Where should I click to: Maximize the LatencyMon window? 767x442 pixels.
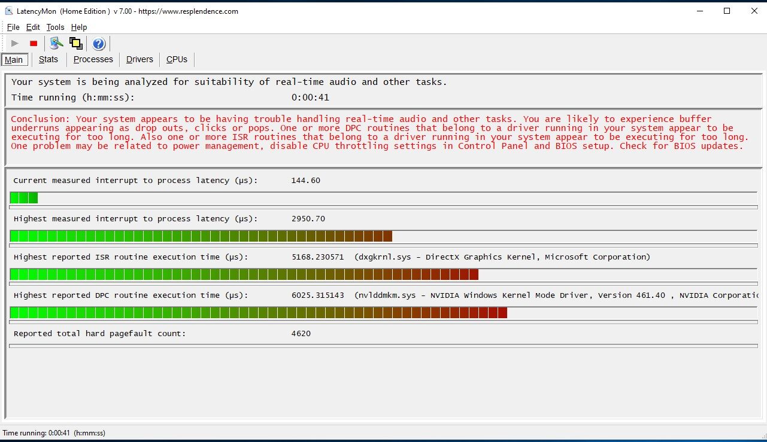(x=727, y=11)
